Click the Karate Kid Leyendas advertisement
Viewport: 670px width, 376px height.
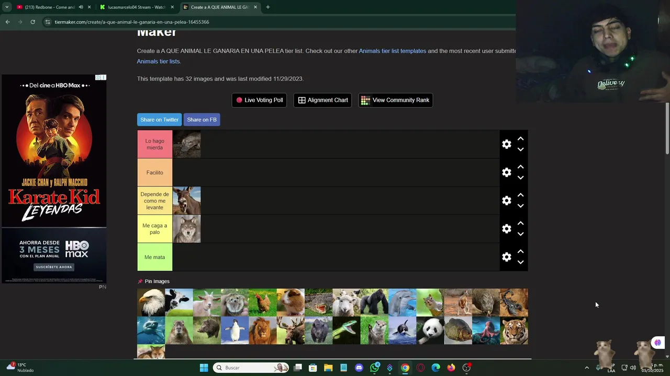pyautogui.click(x=54, y=179)
